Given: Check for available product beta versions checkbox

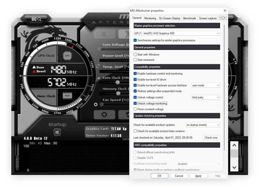Looking at the screenshot, I should 135,131.
